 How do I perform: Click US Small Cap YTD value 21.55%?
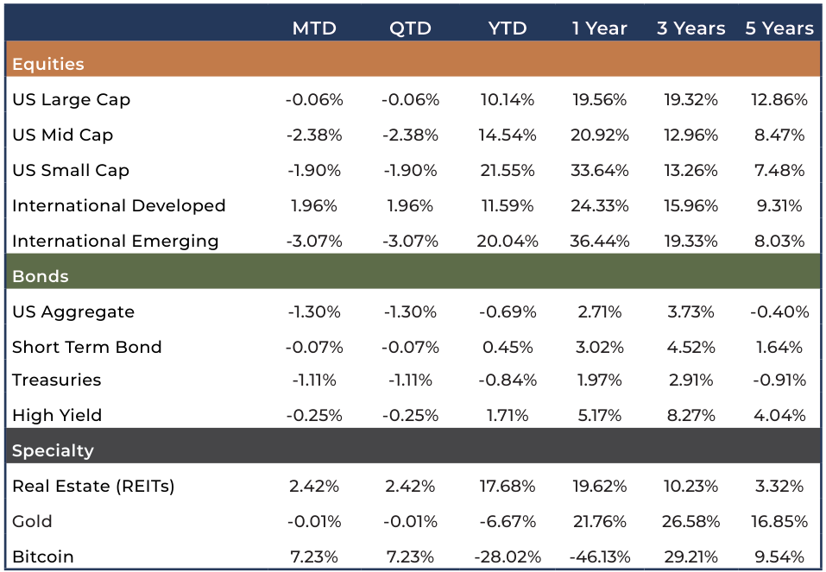click(x=508, y=170)
